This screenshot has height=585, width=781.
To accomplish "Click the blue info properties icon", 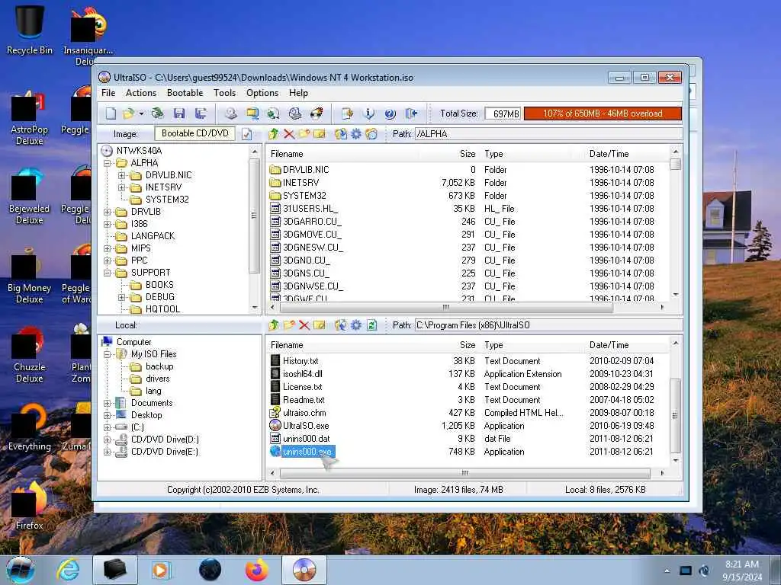I will [368, 113].
